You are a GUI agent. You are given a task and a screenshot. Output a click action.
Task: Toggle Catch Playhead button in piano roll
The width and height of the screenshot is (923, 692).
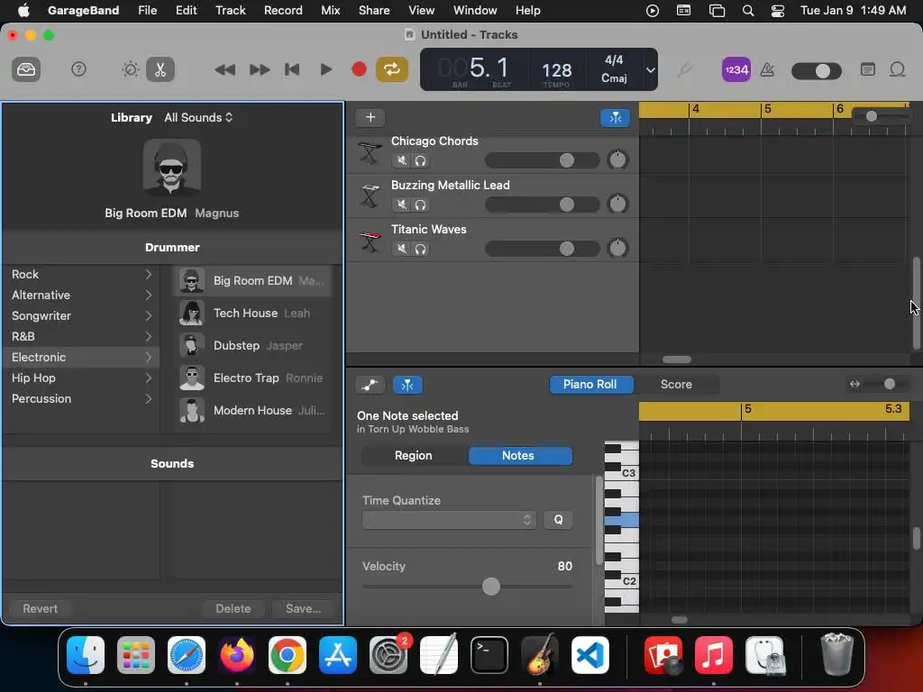point(407,385)
